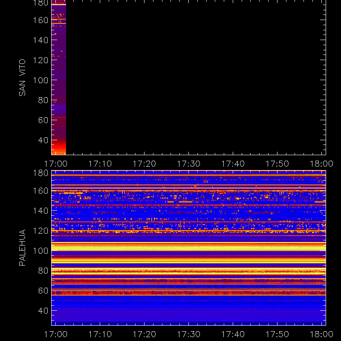Screen dimensions: 341x341
Task: Choose 17:50 time label under PALEHUA plot
Action: click(277, 334)
